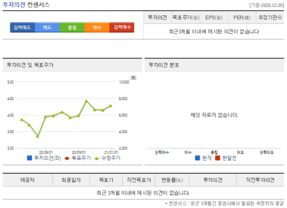Click the 중립 distribution axis label
The height and width of the screenshot is (208, 287).
214,152
